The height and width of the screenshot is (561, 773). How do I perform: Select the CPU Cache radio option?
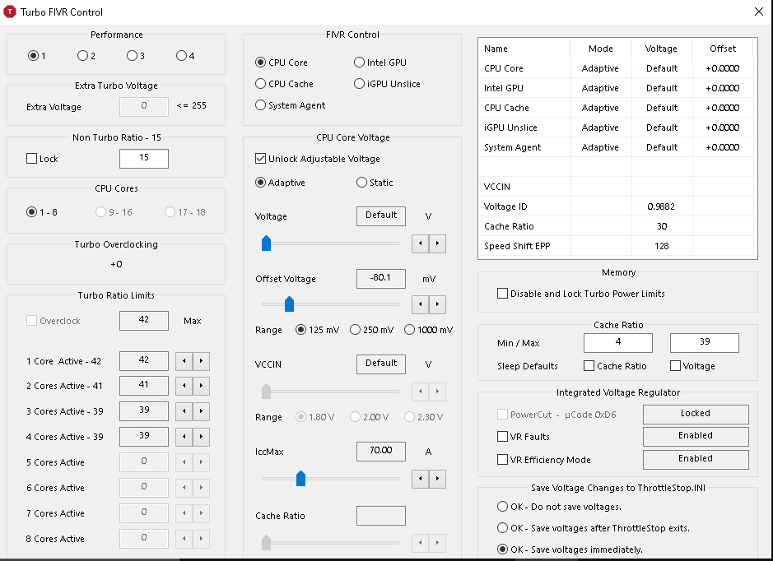point(261,84)
